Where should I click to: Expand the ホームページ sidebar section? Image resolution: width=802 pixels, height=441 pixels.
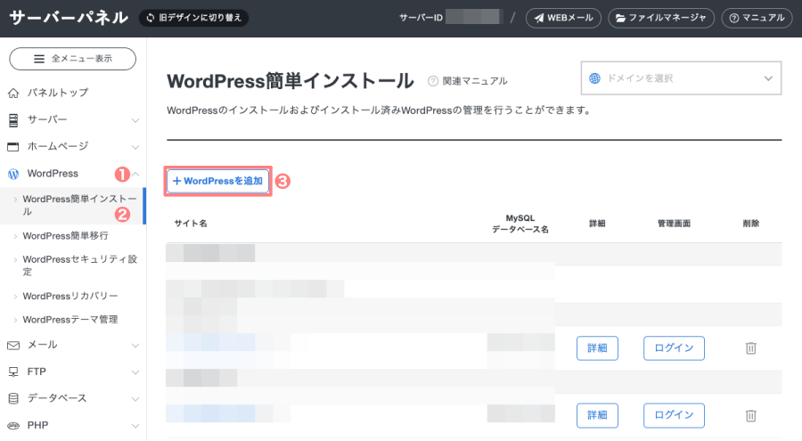click(73, 146)
